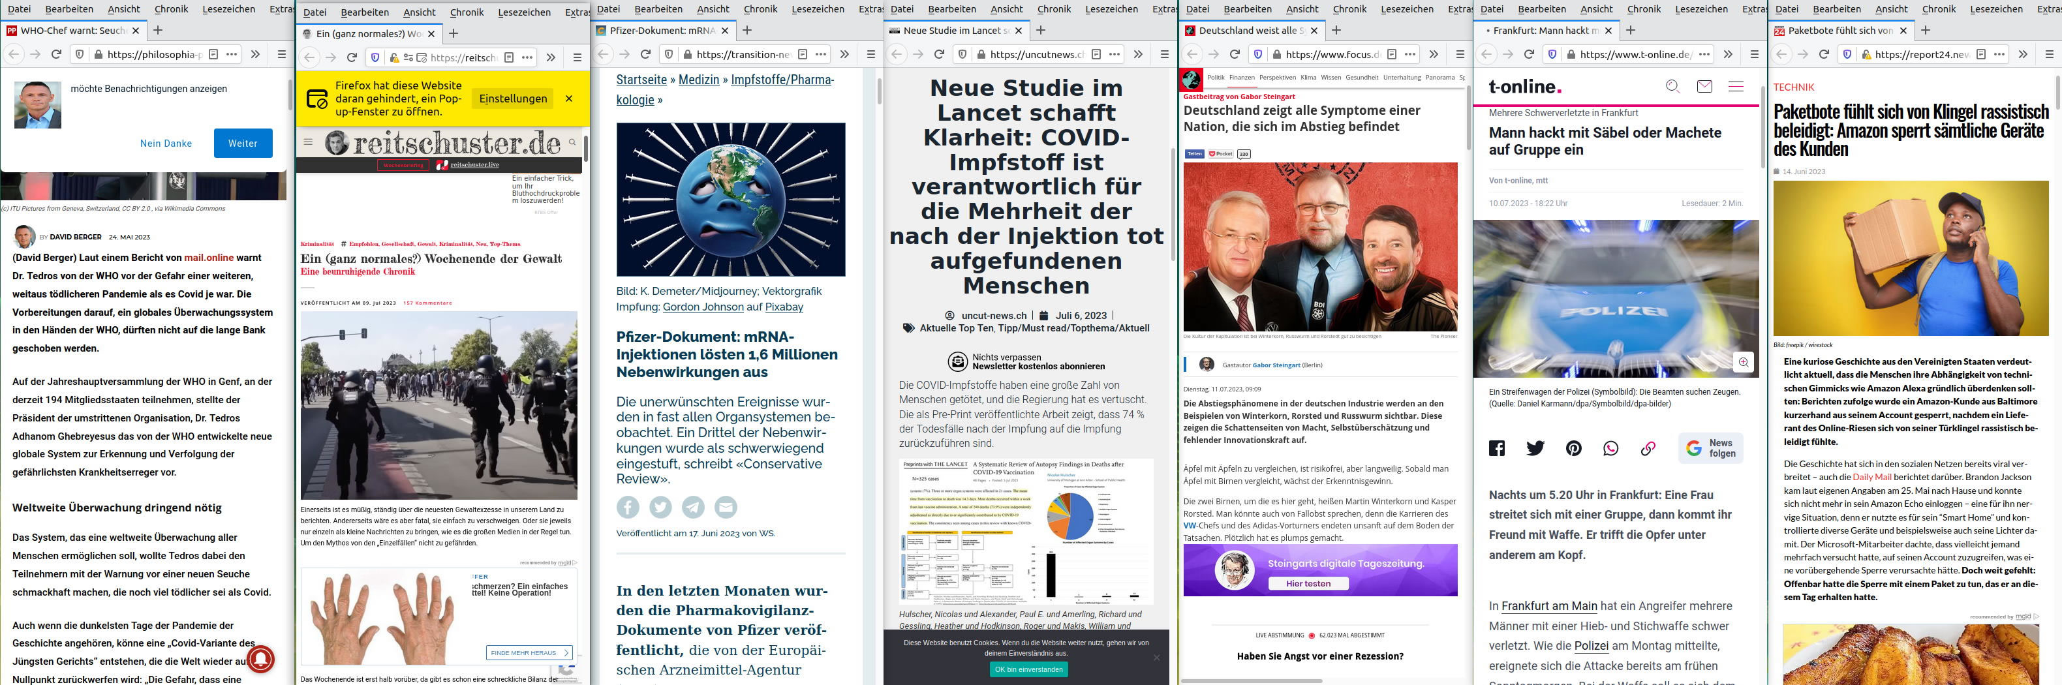
Task: Click Hier testen on Steingart banner
Action: [x=1308, y=583]
